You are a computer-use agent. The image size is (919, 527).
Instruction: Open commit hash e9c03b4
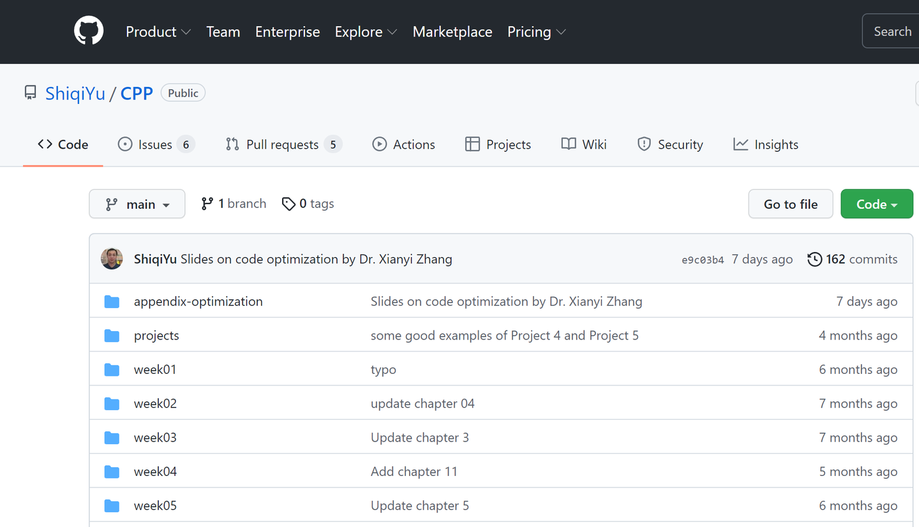coord(703,260)
